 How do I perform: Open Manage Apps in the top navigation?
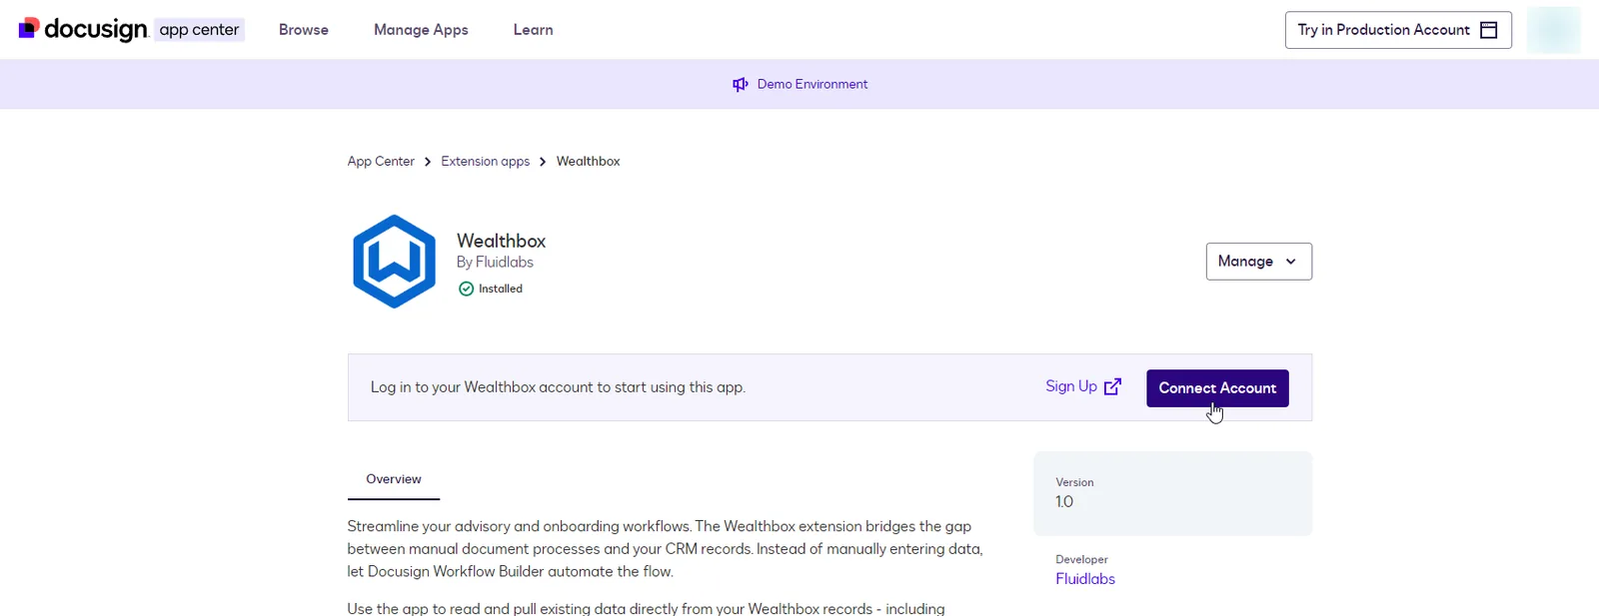point(421,30)
